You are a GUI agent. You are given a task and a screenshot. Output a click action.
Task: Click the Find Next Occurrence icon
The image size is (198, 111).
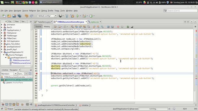click(x=80, y=27)
